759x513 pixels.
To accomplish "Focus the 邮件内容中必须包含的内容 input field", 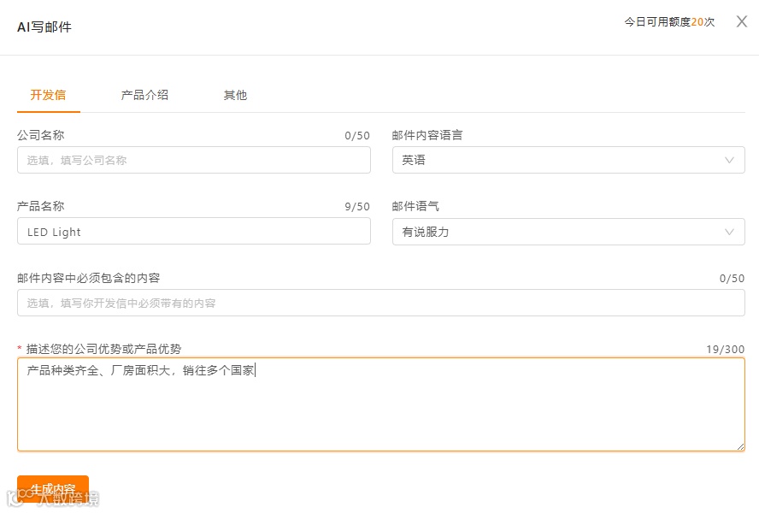I will 381,303.
